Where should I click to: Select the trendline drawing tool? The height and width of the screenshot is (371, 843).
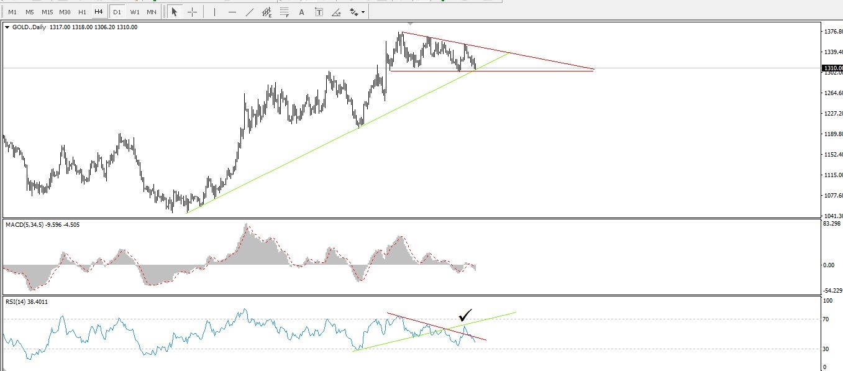tap(249, 12)
